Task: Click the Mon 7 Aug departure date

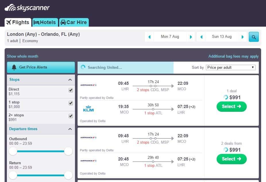Action: coord(170,37)
